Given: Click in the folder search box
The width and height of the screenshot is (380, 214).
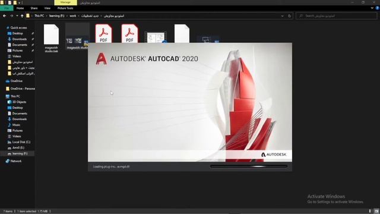Looking at the screenshot, I should click(337, 16).
